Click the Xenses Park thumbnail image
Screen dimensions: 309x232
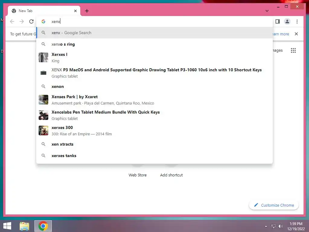pyautogui.click(x=43, y=100)
